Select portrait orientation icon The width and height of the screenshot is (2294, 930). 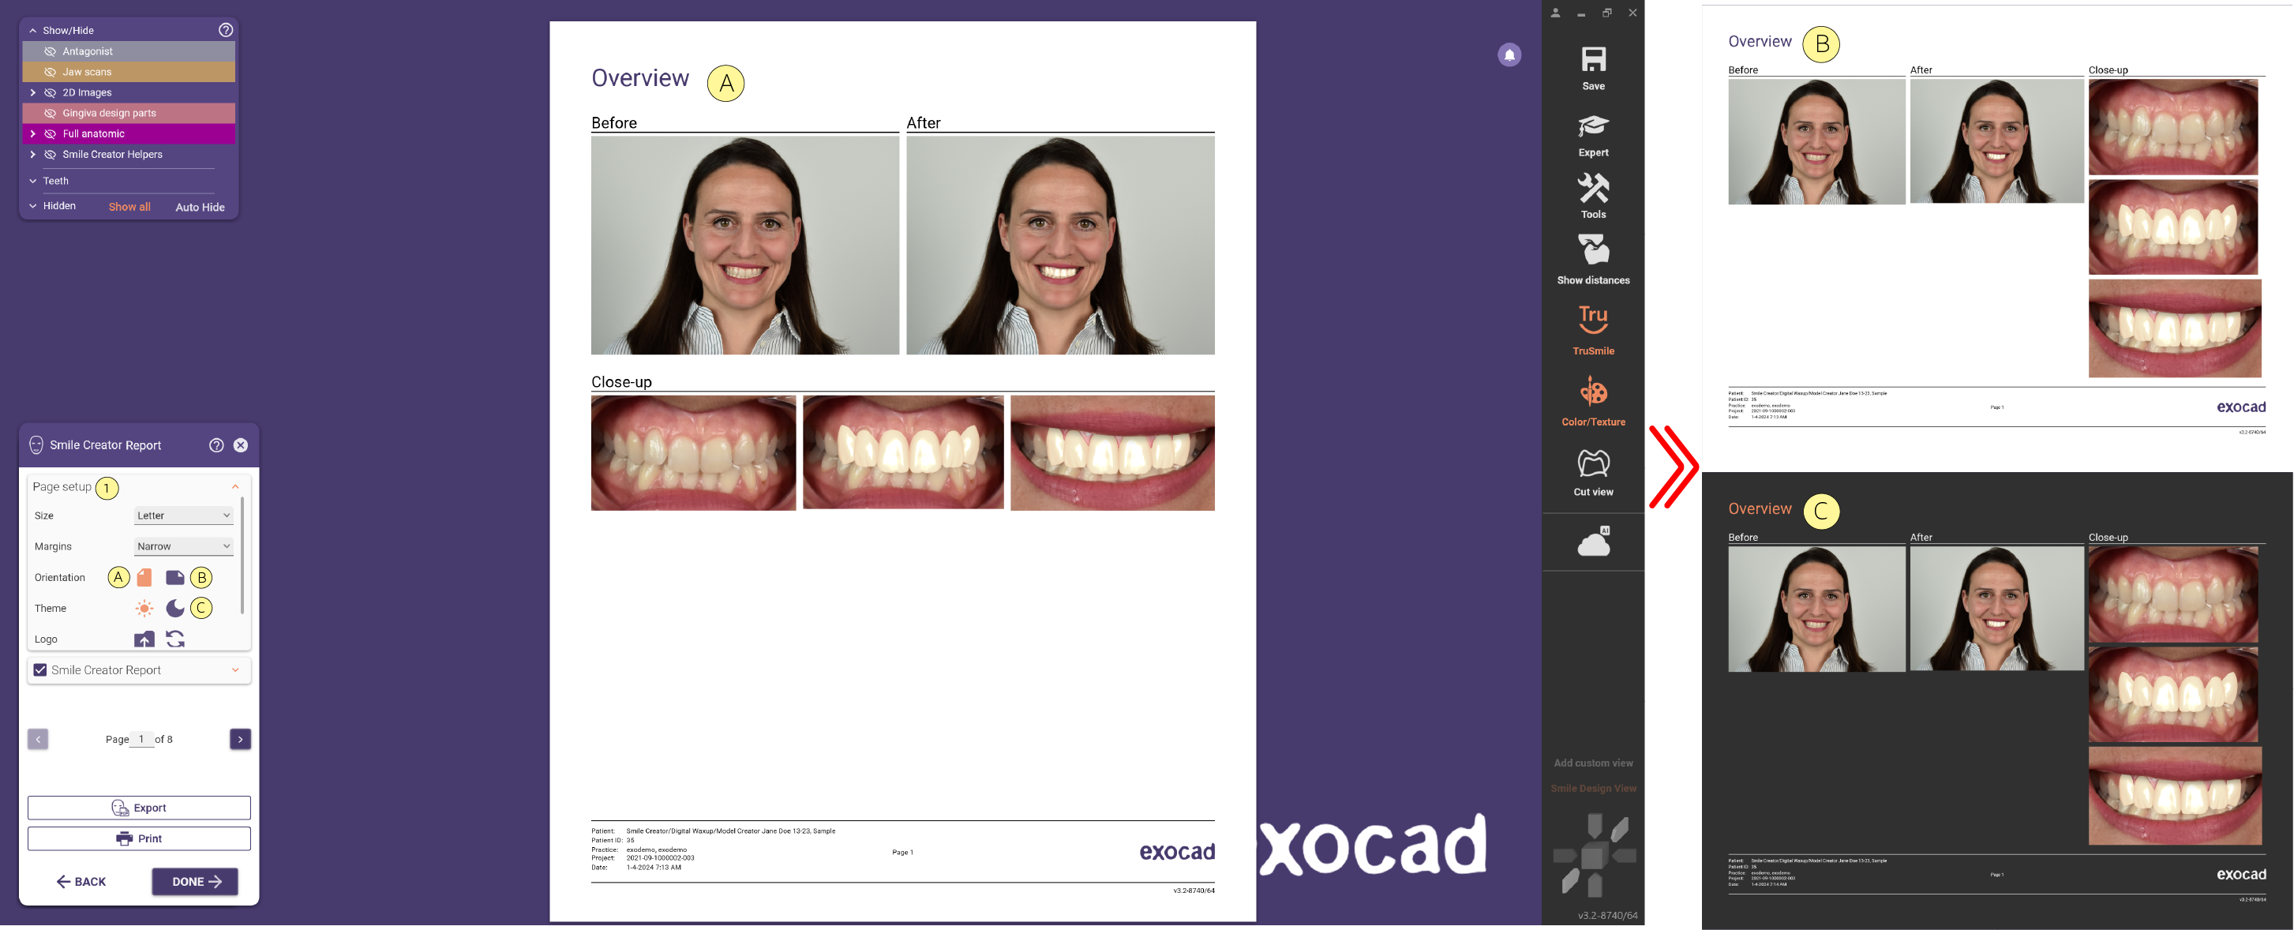pos(144,577)
